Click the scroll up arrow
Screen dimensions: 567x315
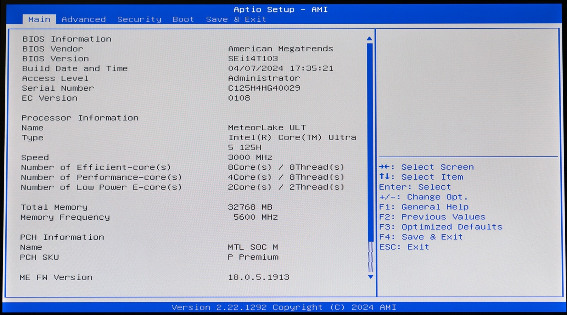(x=369, y=39)
